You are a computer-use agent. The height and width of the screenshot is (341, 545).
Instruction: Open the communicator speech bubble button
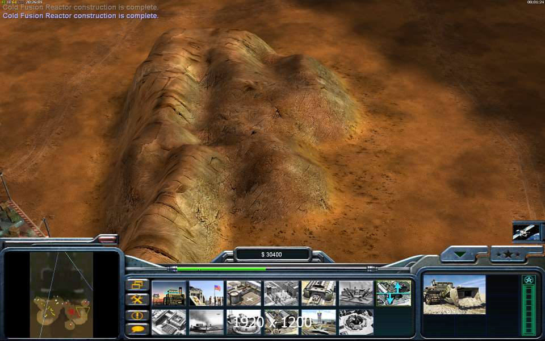coord(137,329)
